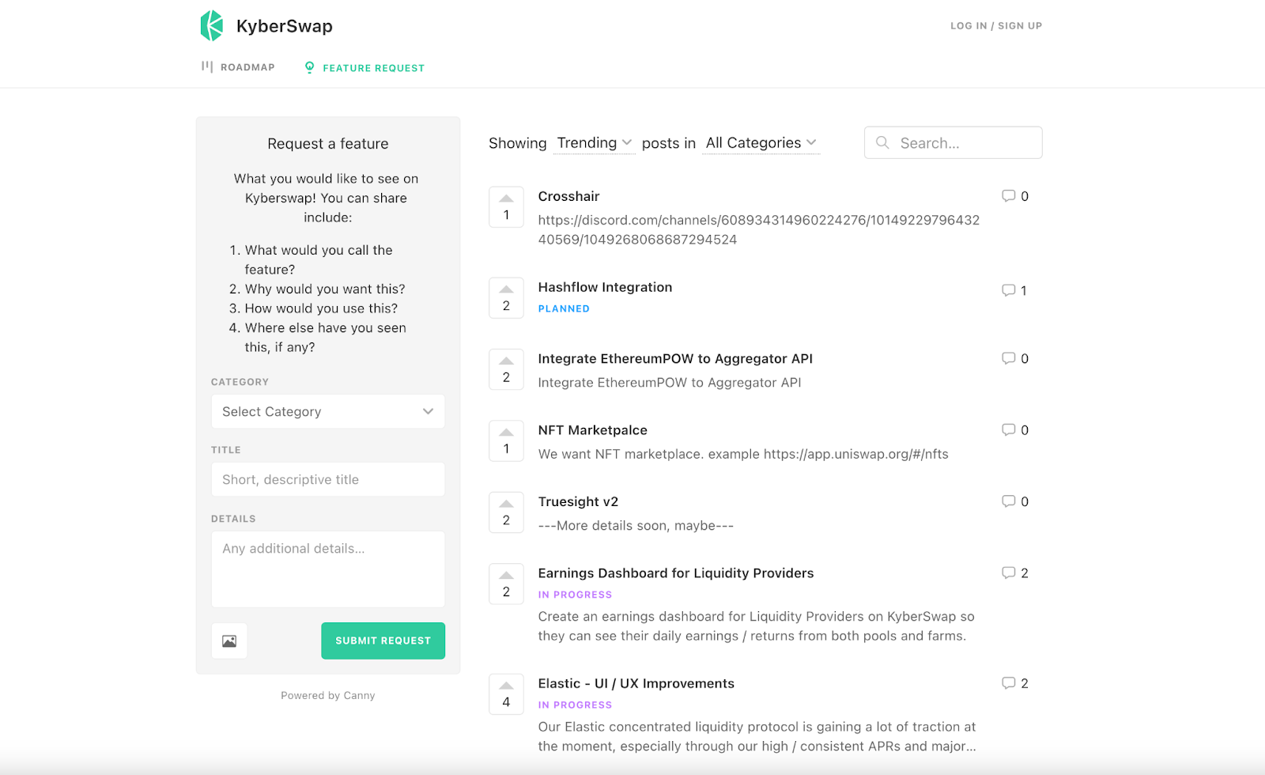Click the short descriptive title input field
The height and width of the screenshot is (775, 1265).
(327, 479)
